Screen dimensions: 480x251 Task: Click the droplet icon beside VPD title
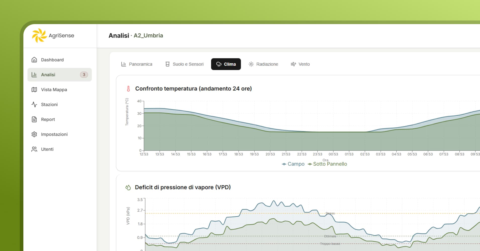(x=128, y=187)
